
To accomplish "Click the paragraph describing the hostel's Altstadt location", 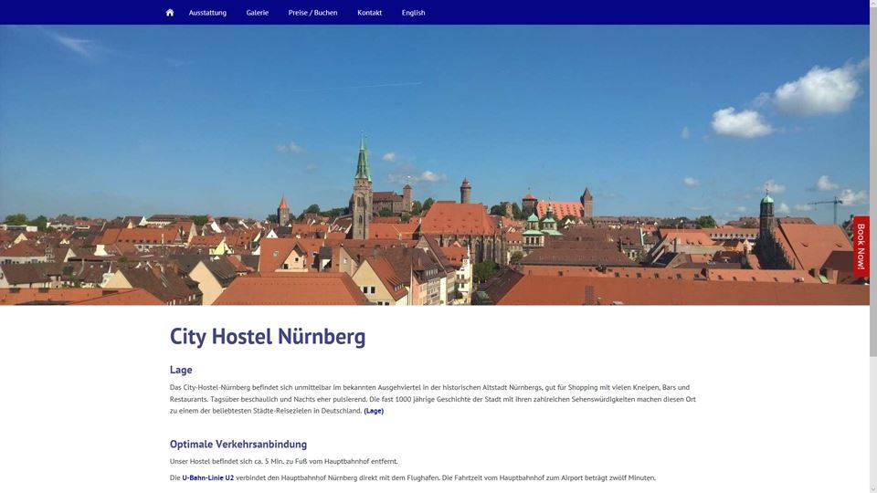I will (429, 399).
